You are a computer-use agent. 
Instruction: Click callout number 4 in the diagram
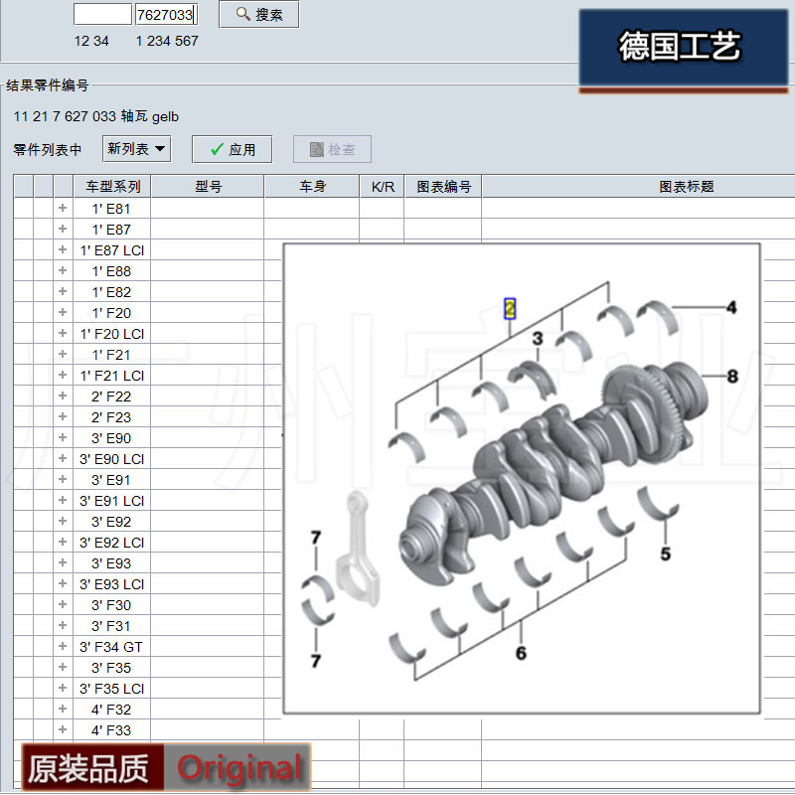[x=731, y=307]
